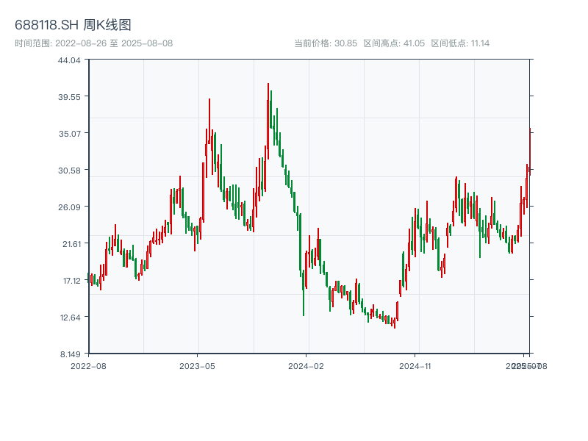Click x-axis label 2023-05
This screenshot has width=588, height=441.
pos(197,366)
